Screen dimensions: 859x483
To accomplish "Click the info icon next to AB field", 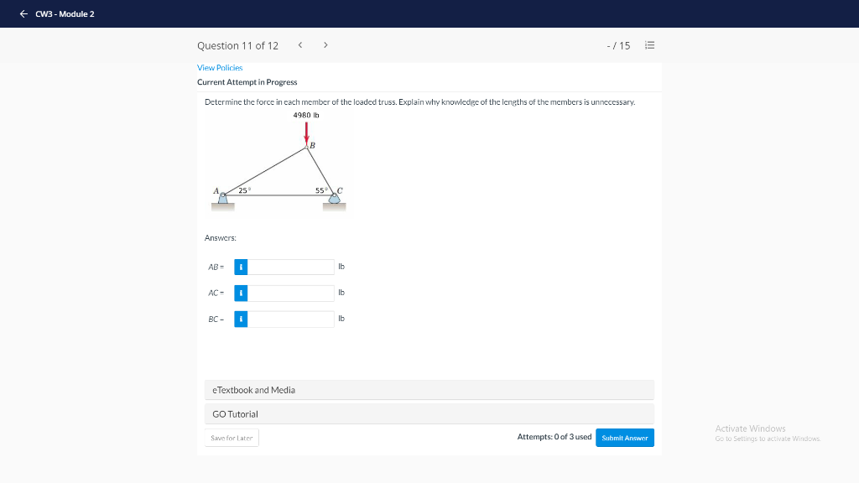I will [x=241, y=267].
